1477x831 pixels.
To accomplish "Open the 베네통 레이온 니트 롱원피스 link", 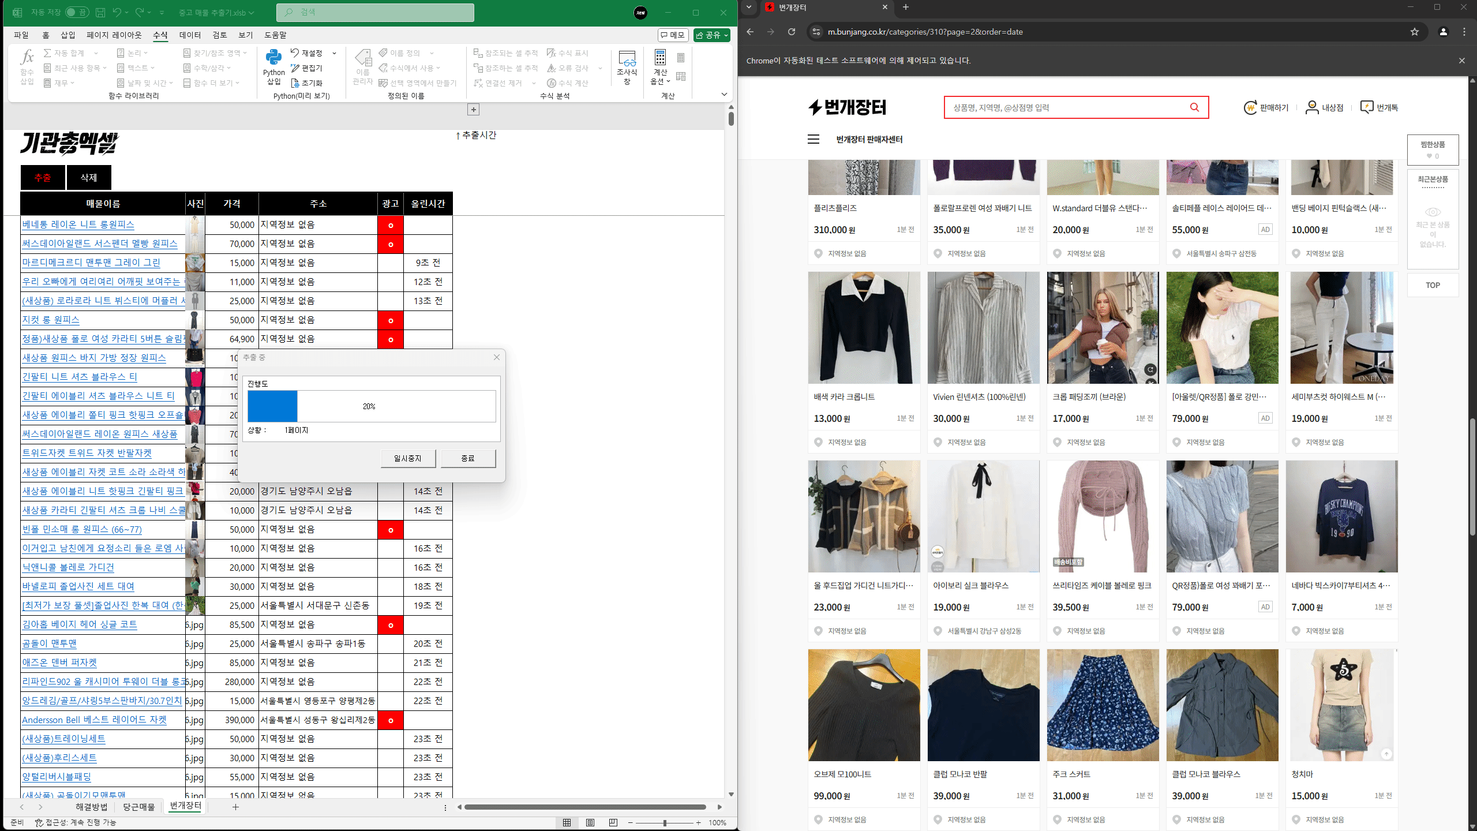I will (78, 224).
